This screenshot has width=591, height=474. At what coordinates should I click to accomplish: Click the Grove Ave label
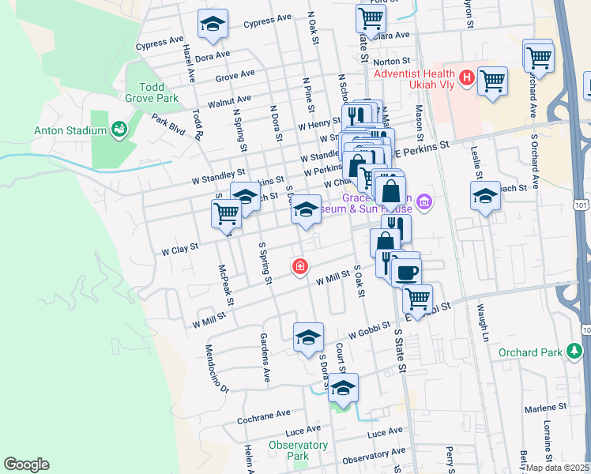235,76
